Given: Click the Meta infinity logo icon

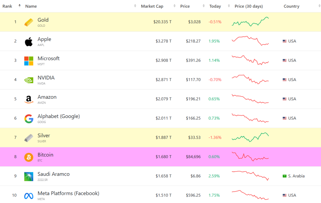Looking at the screenshot, I should click(29, 196).
